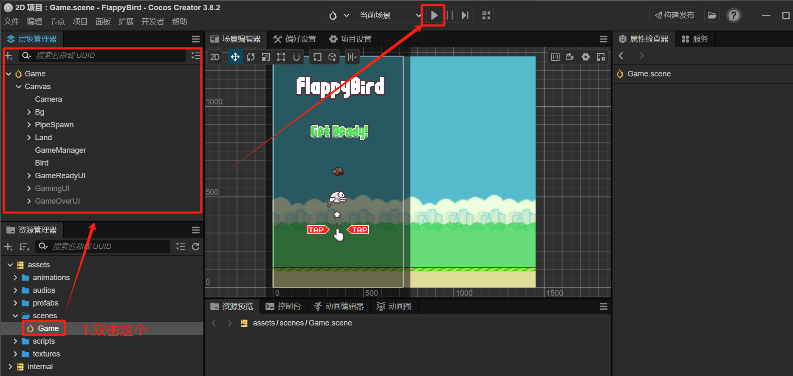
Task: Open the 文件 menu
Action: [x=11, y=22]
